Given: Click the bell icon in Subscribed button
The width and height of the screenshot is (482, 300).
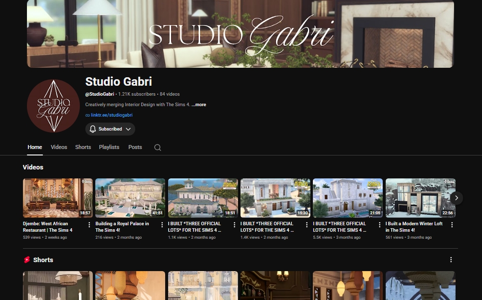Looking at the screenshot, I should point(92,129).
